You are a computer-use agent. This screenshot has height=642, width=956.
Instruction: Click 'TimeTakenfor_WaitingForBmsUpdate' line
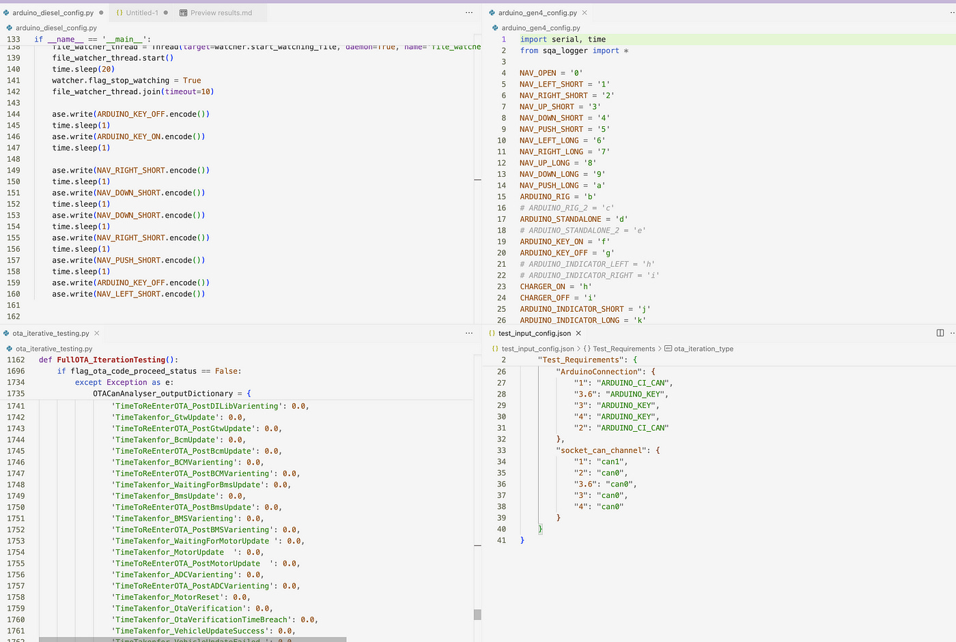pos(201,484)
